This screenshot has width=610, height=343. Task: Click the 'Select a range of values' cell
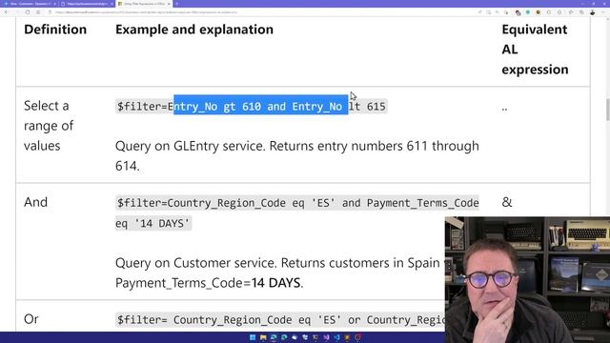point(49,126)
